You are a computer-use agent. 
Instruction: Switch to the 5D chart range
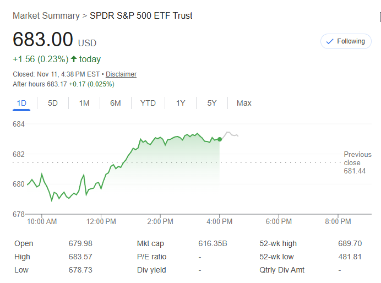point(53,103)
